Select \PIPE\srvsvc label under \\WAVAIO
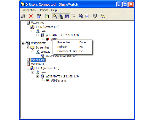Image resolution: width=157 pixels, height=120 pixels. (58, 81)
